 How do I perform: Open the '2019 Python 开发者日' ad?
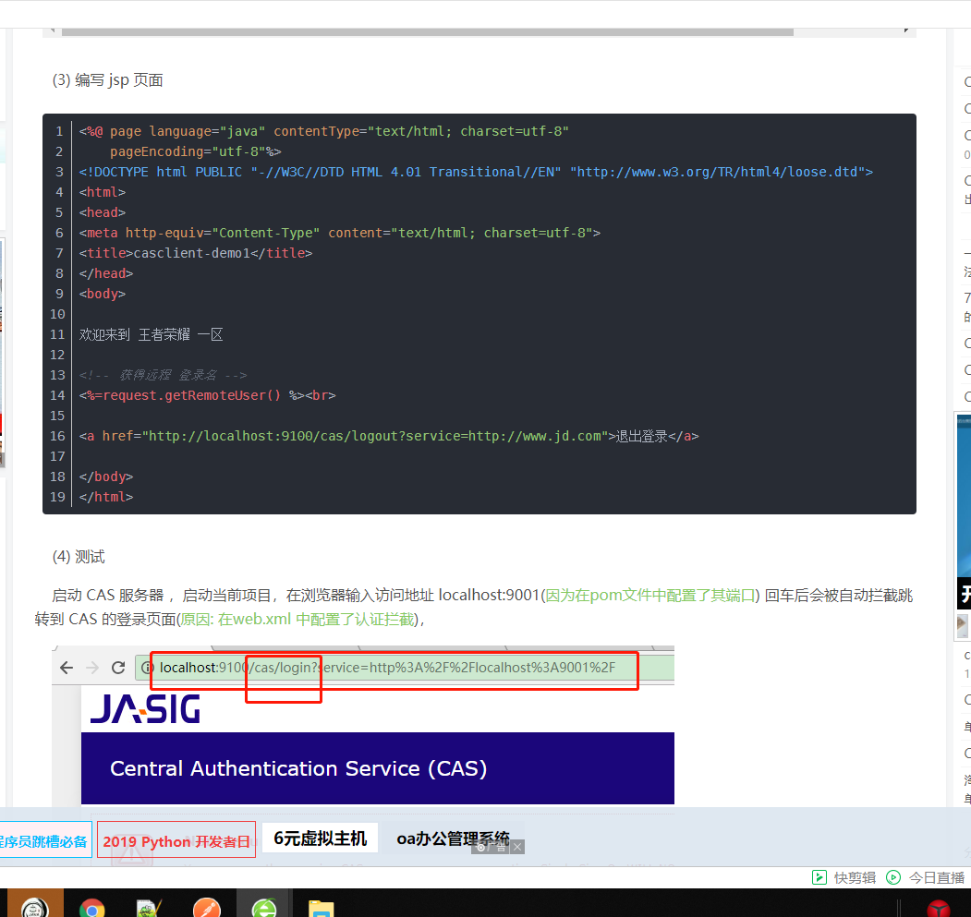point(176,841)
